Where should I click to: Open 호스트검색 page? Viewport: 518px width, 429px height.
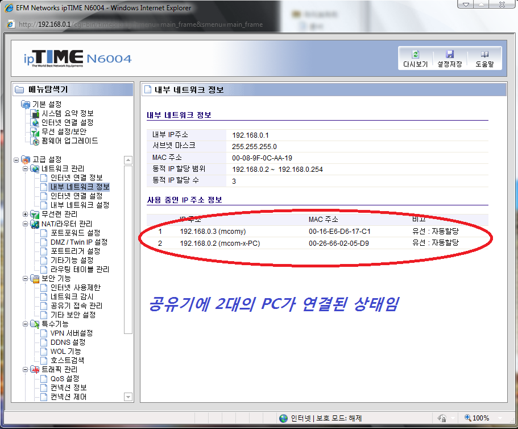67,361
